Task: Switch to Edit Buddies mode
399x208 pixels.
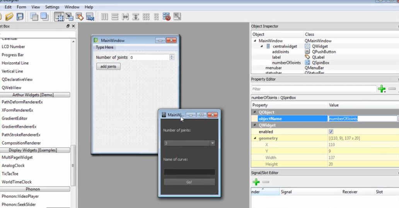Action: tap(79, 17)
